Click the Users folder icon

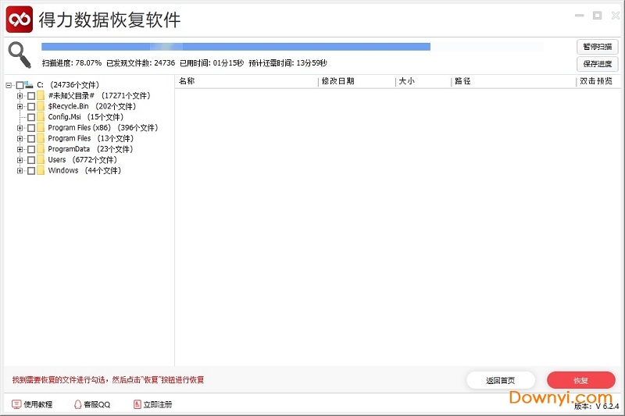tap(41, 159)
